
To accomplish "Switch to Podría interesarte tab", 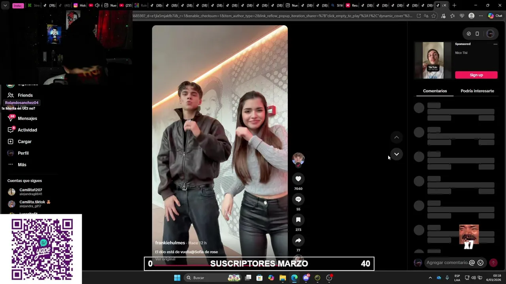I will [477, 91].
